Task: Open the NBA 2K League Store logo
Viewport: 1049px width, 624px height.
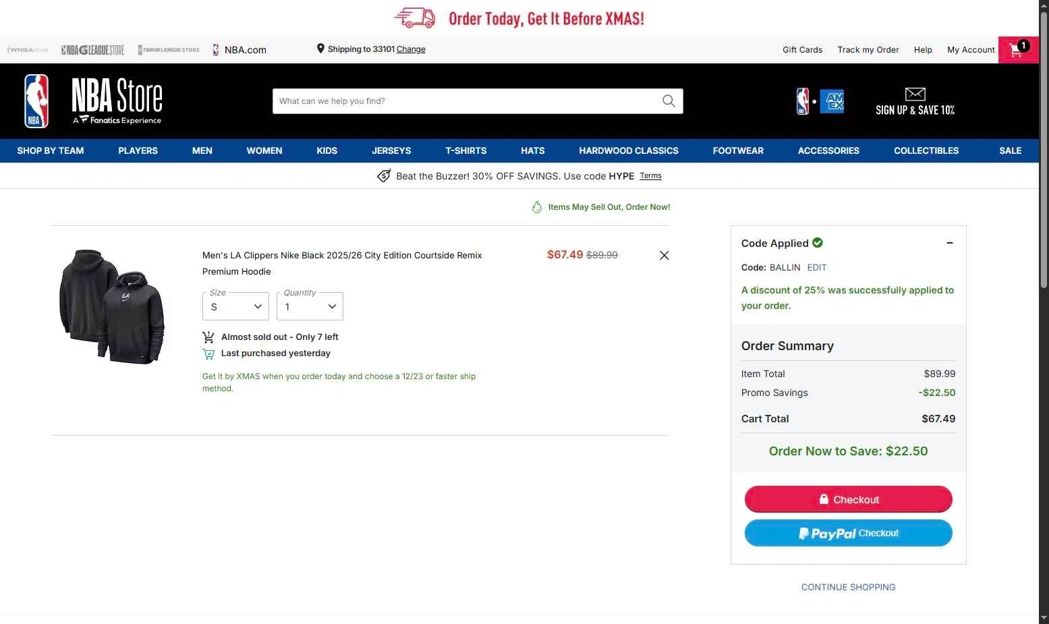Action: tap(169, 50)
